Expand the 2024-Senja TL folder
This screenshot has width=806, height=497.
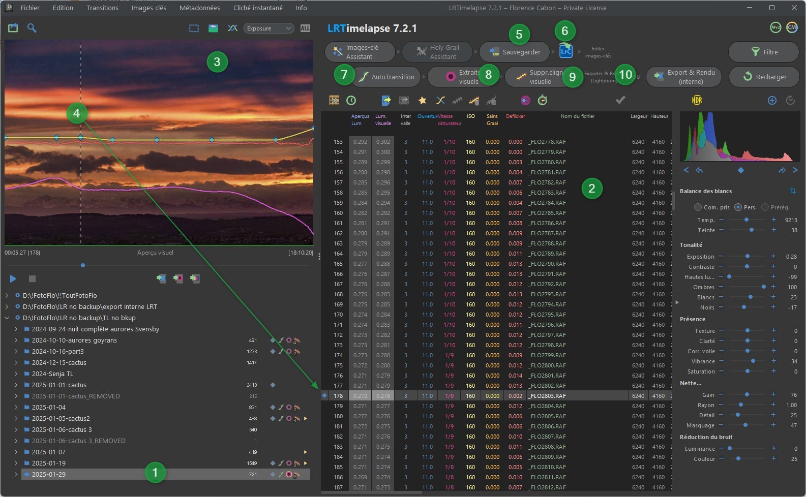(16, 374)
